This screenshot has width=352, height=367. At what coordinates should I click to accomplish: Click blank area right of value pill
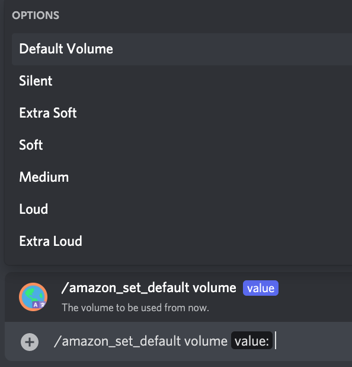point(315,288)
